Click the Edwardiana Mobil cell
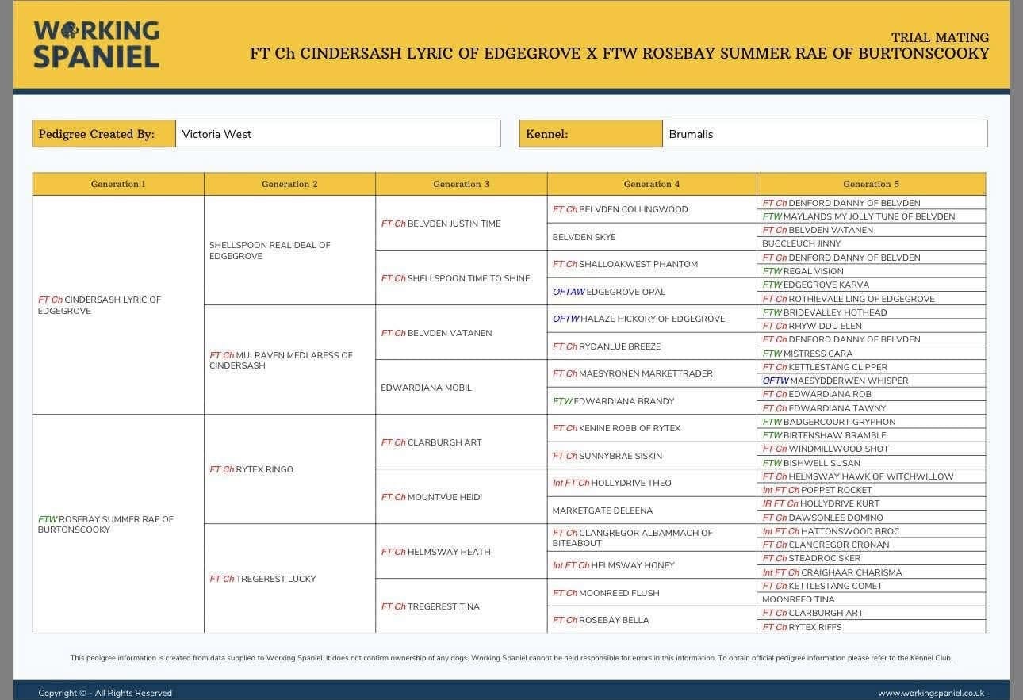The width and height of the screenshot is (1023, 700). coord(426,388)
